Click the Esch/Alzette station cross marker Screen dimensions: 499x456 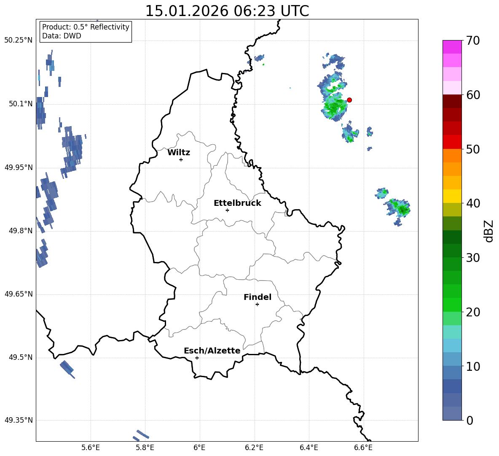(197, 358)
